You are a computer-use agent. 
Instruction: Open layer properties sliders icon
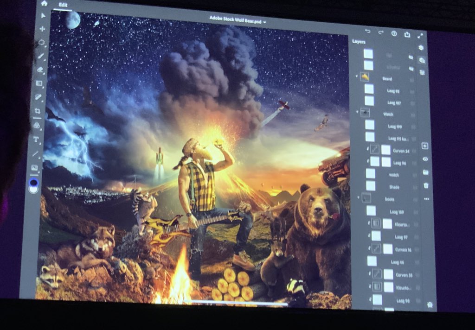click(x=422, y=73)
